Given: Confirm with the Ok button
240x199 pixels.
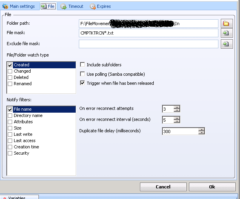Looking at the screenshot, I should 212,187.
